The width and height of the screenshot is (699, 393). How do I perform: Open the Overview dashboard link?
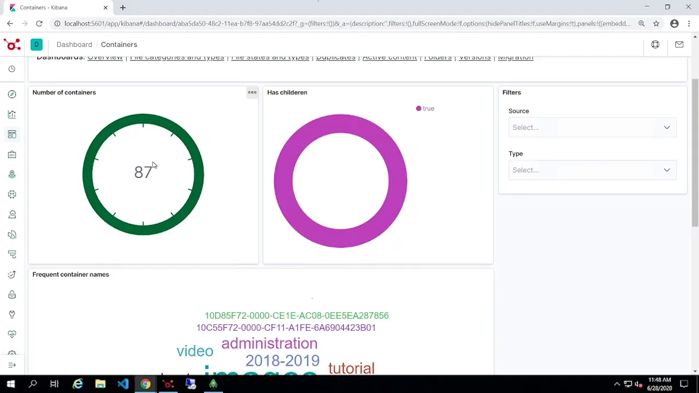(105, 58)
